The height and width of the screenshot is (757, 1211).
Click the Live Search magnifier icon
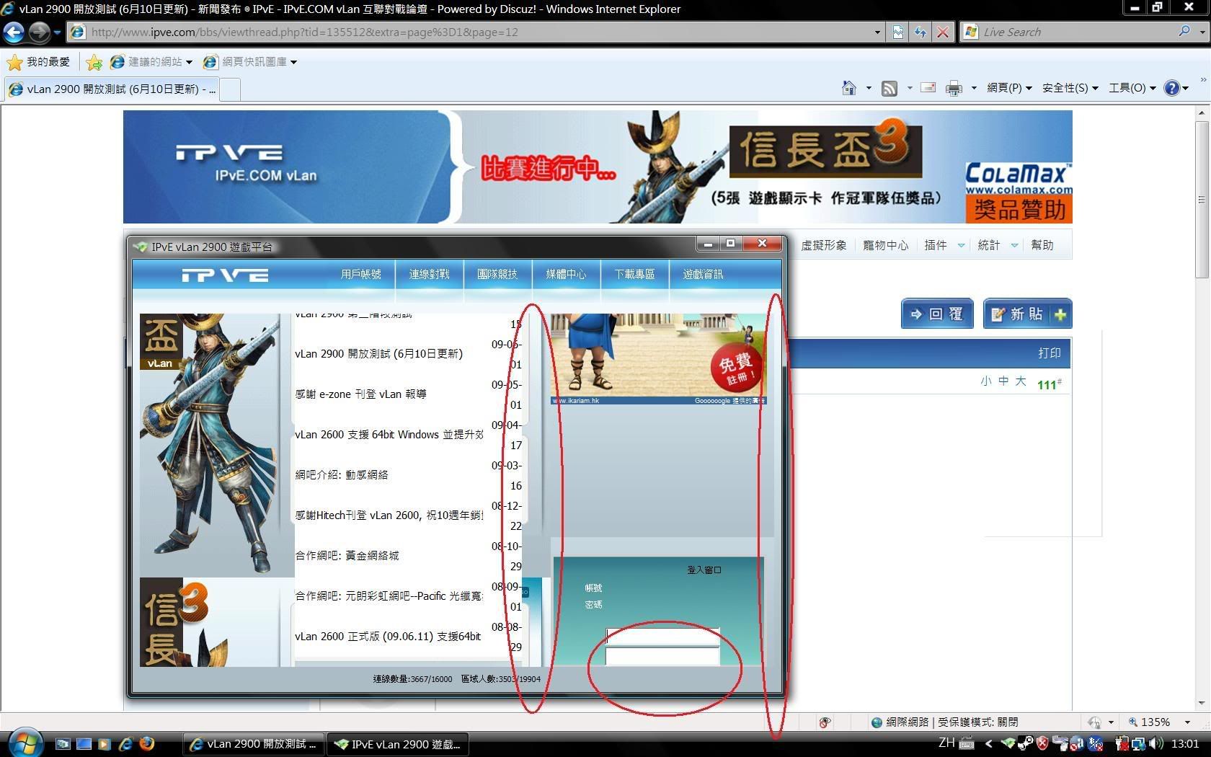click(x=1184, y=32)
